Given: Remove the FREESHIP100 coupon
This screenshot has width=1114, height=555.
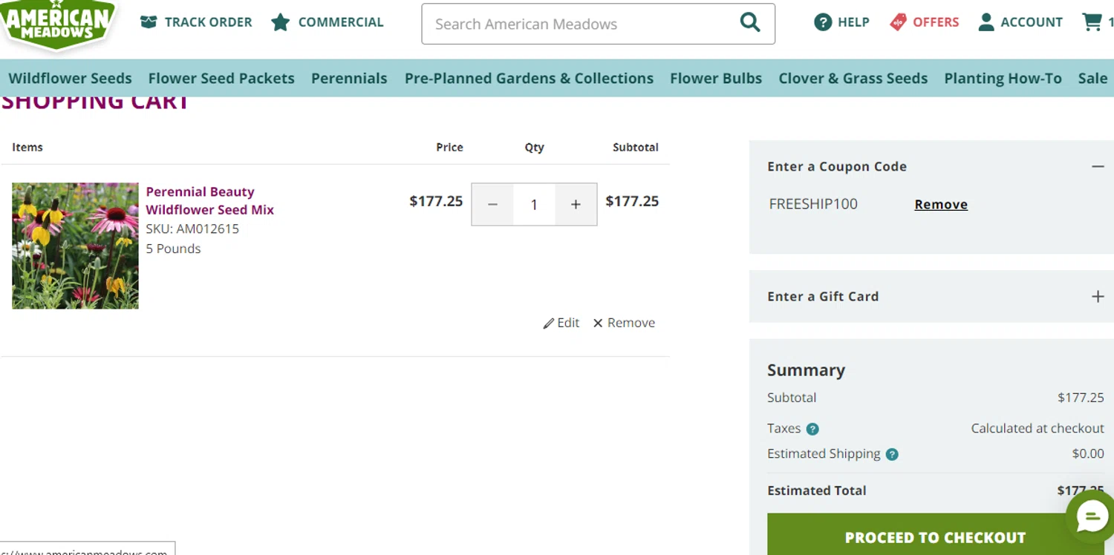Looking at the screenshot, I should pyautogui.click(x=941, y=205).
